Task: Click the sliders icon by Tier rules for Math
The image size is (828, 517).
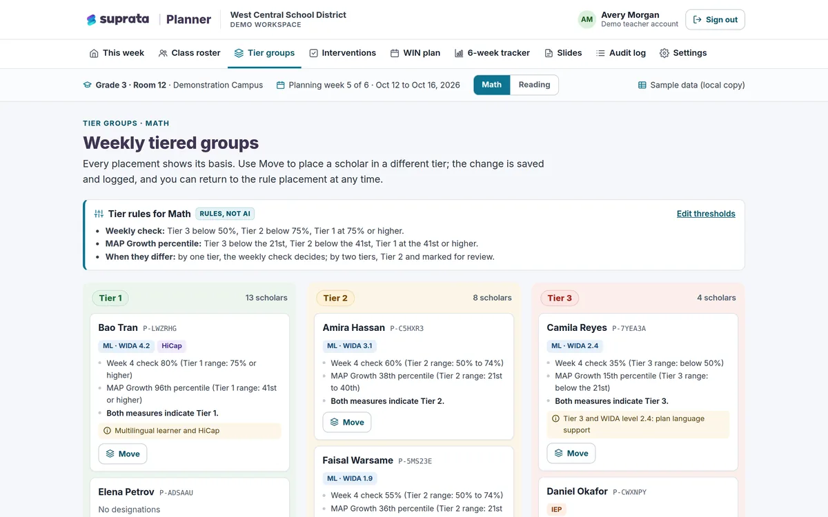Action: click(x=99, y=214)
